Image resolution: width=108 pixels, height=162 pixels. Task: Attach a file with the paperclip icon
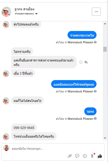(x=70, y=156)
